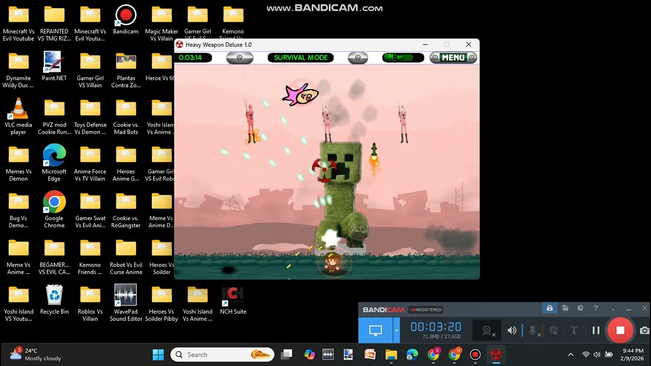Open Microsoft Edge desktop shortcut
This screenshot has width=651, height=366.
[54, 164]
